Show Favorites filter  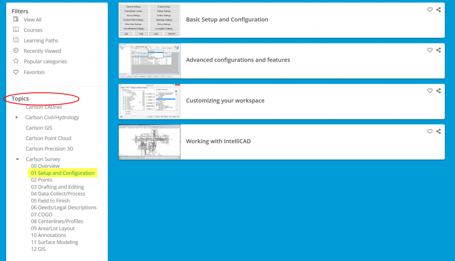pos(34,72)
